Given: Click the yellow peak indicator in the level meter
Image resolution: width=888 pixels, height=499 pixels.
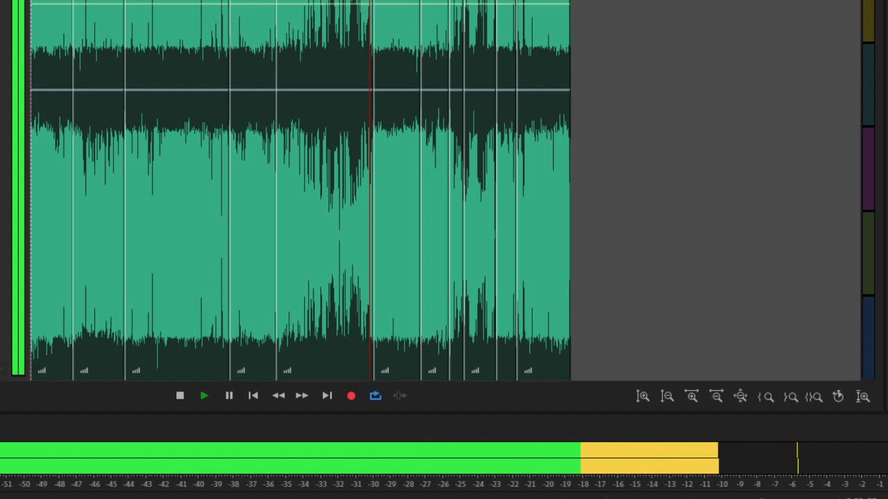Looking at the screenshot, I should (x=797, y=458).
